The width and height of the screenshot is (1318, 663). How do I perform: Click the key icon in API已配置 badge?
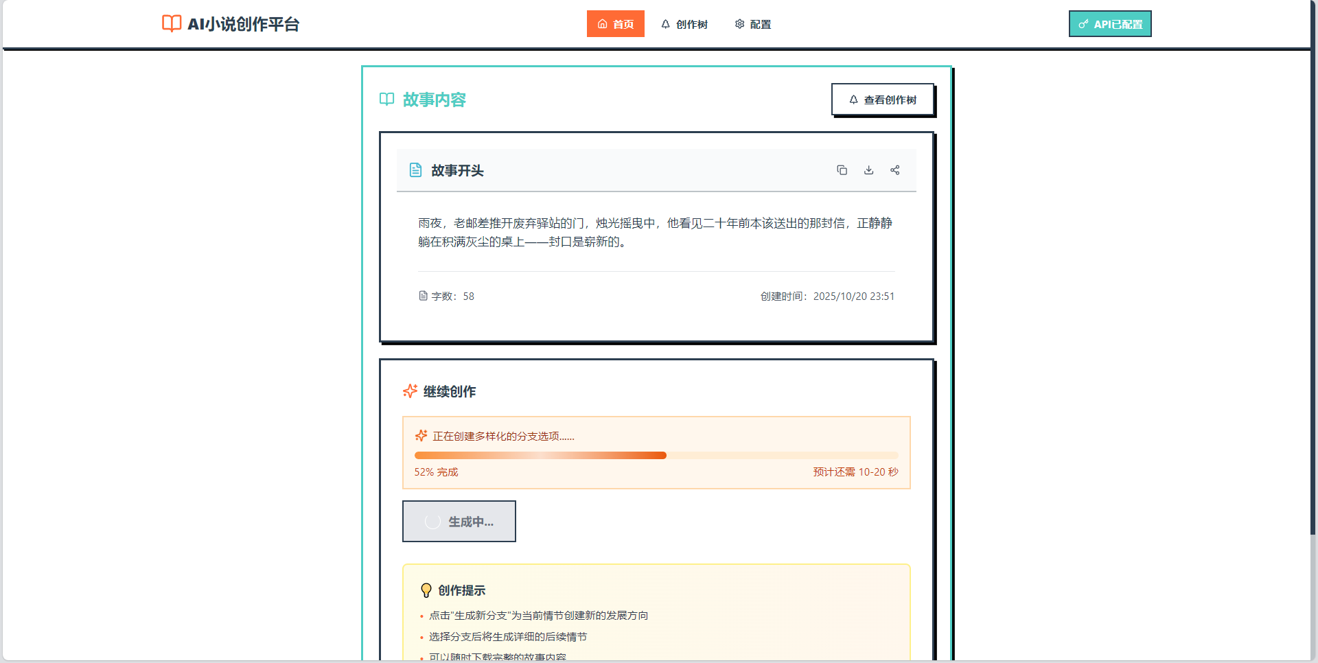pos(1083,23)
